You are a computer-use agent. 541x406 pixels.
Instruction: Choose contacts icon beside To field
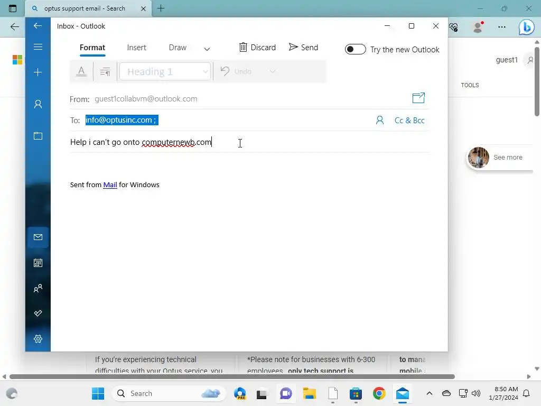[x=379, y=120]
